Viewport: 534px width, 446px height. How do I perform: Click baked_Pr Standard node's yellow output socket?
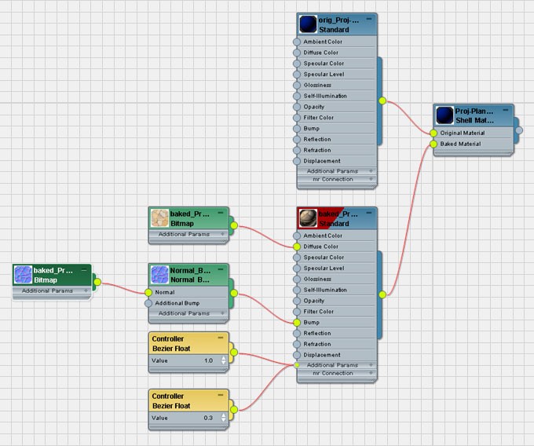click(x=382, y=294)
